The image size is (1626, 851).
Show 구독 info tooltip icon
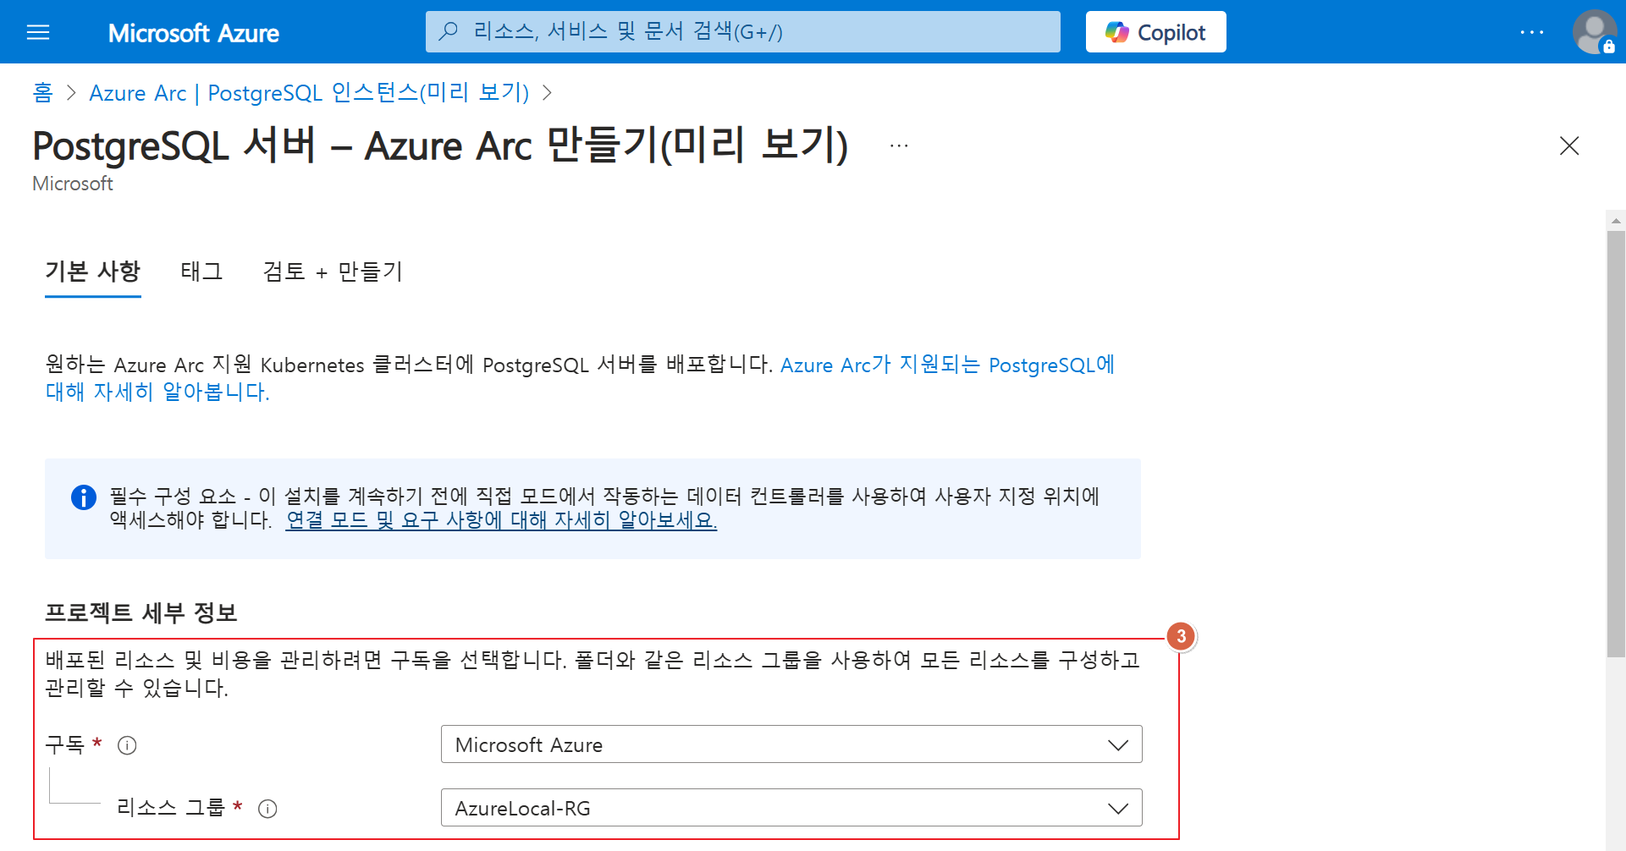[x=127, y=745]
